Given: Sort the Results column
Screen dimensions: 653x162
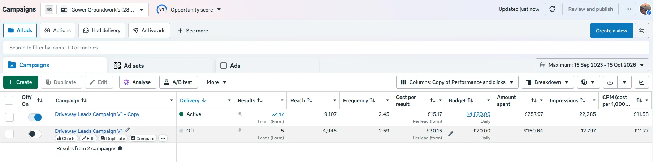Looking at the screenshot, I should click(x=260, y=100).
